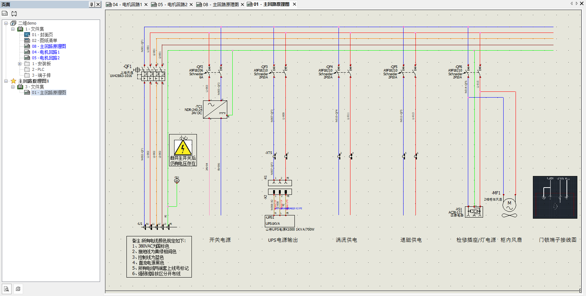
Task: Select highlighted 01 - 主回路原理图 tree row
Action: click(49, 93)
